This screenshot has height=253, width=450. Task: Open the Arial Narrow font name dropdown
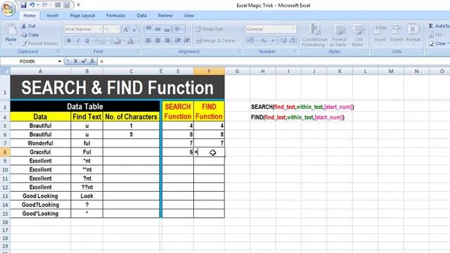pyautogui.click(x=100, y=30)
